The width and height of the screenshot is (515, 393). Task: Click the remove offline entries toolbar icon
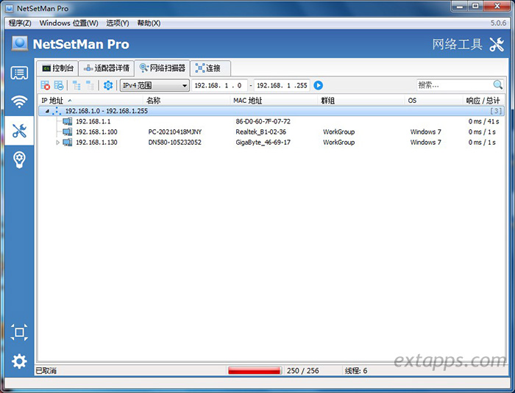click(59, 86)
